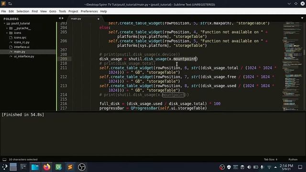The image size is (306, 172).
Task: Click the minimap on the right
Action: coord(292,66)
